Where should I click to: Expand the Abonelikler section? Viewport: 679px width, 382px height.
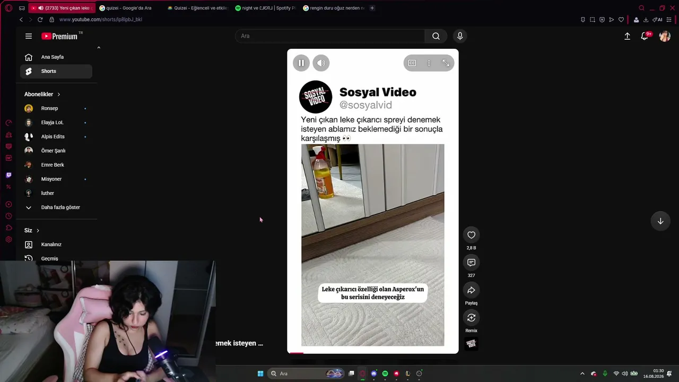(x=42, y=94)
